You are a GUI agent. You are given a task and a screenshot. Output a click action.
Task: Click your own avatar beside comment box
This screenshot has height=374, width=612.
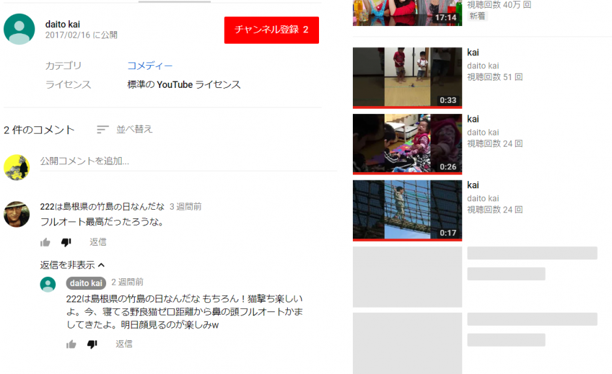[x=17, y=167]
